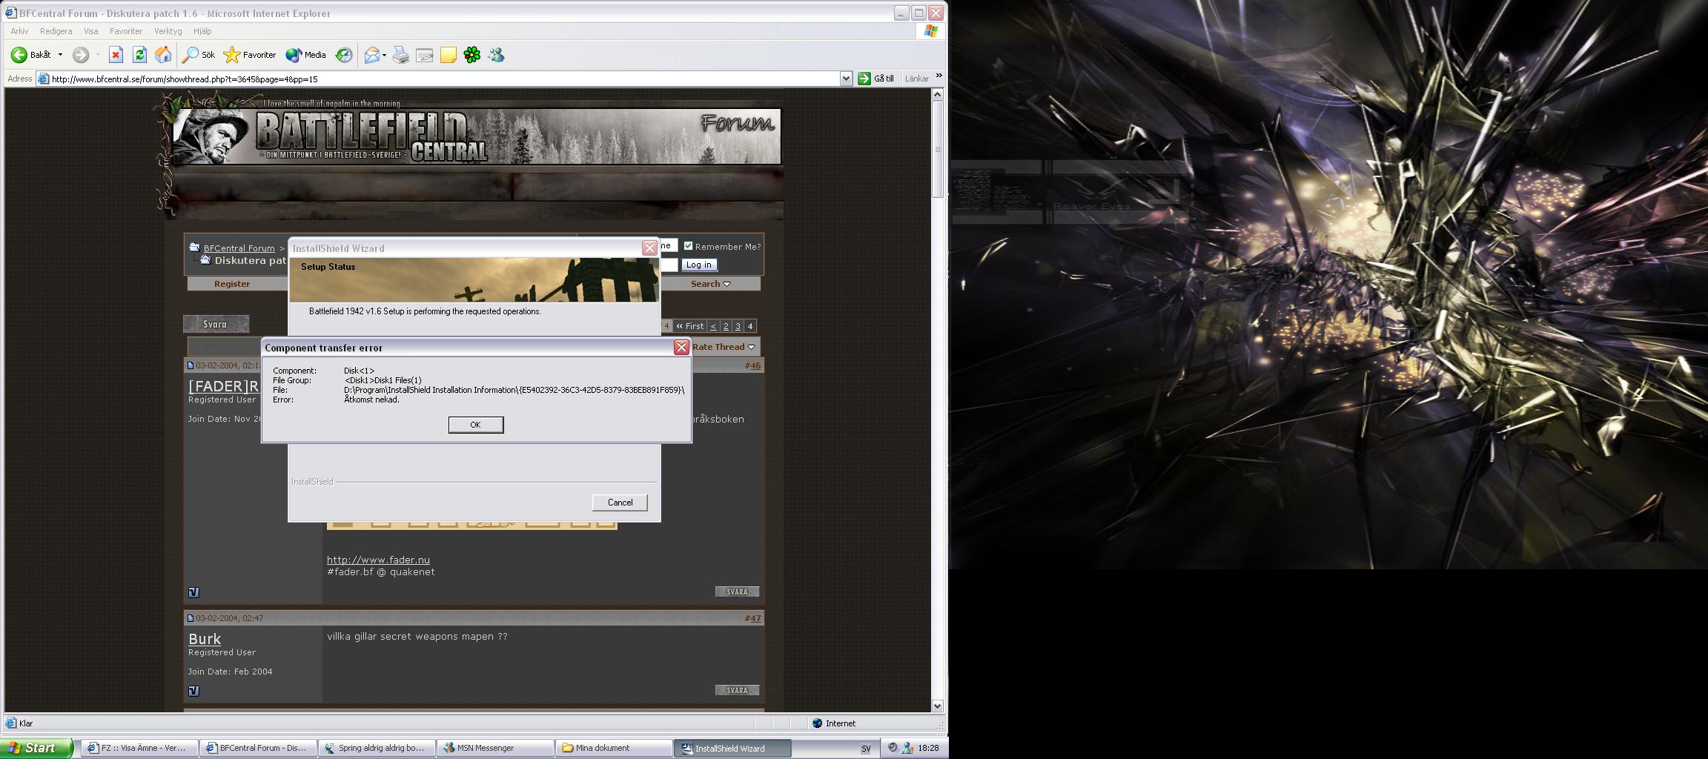Click the Sök search magnifier
The image size is (1708, 759).
(191, 55)
